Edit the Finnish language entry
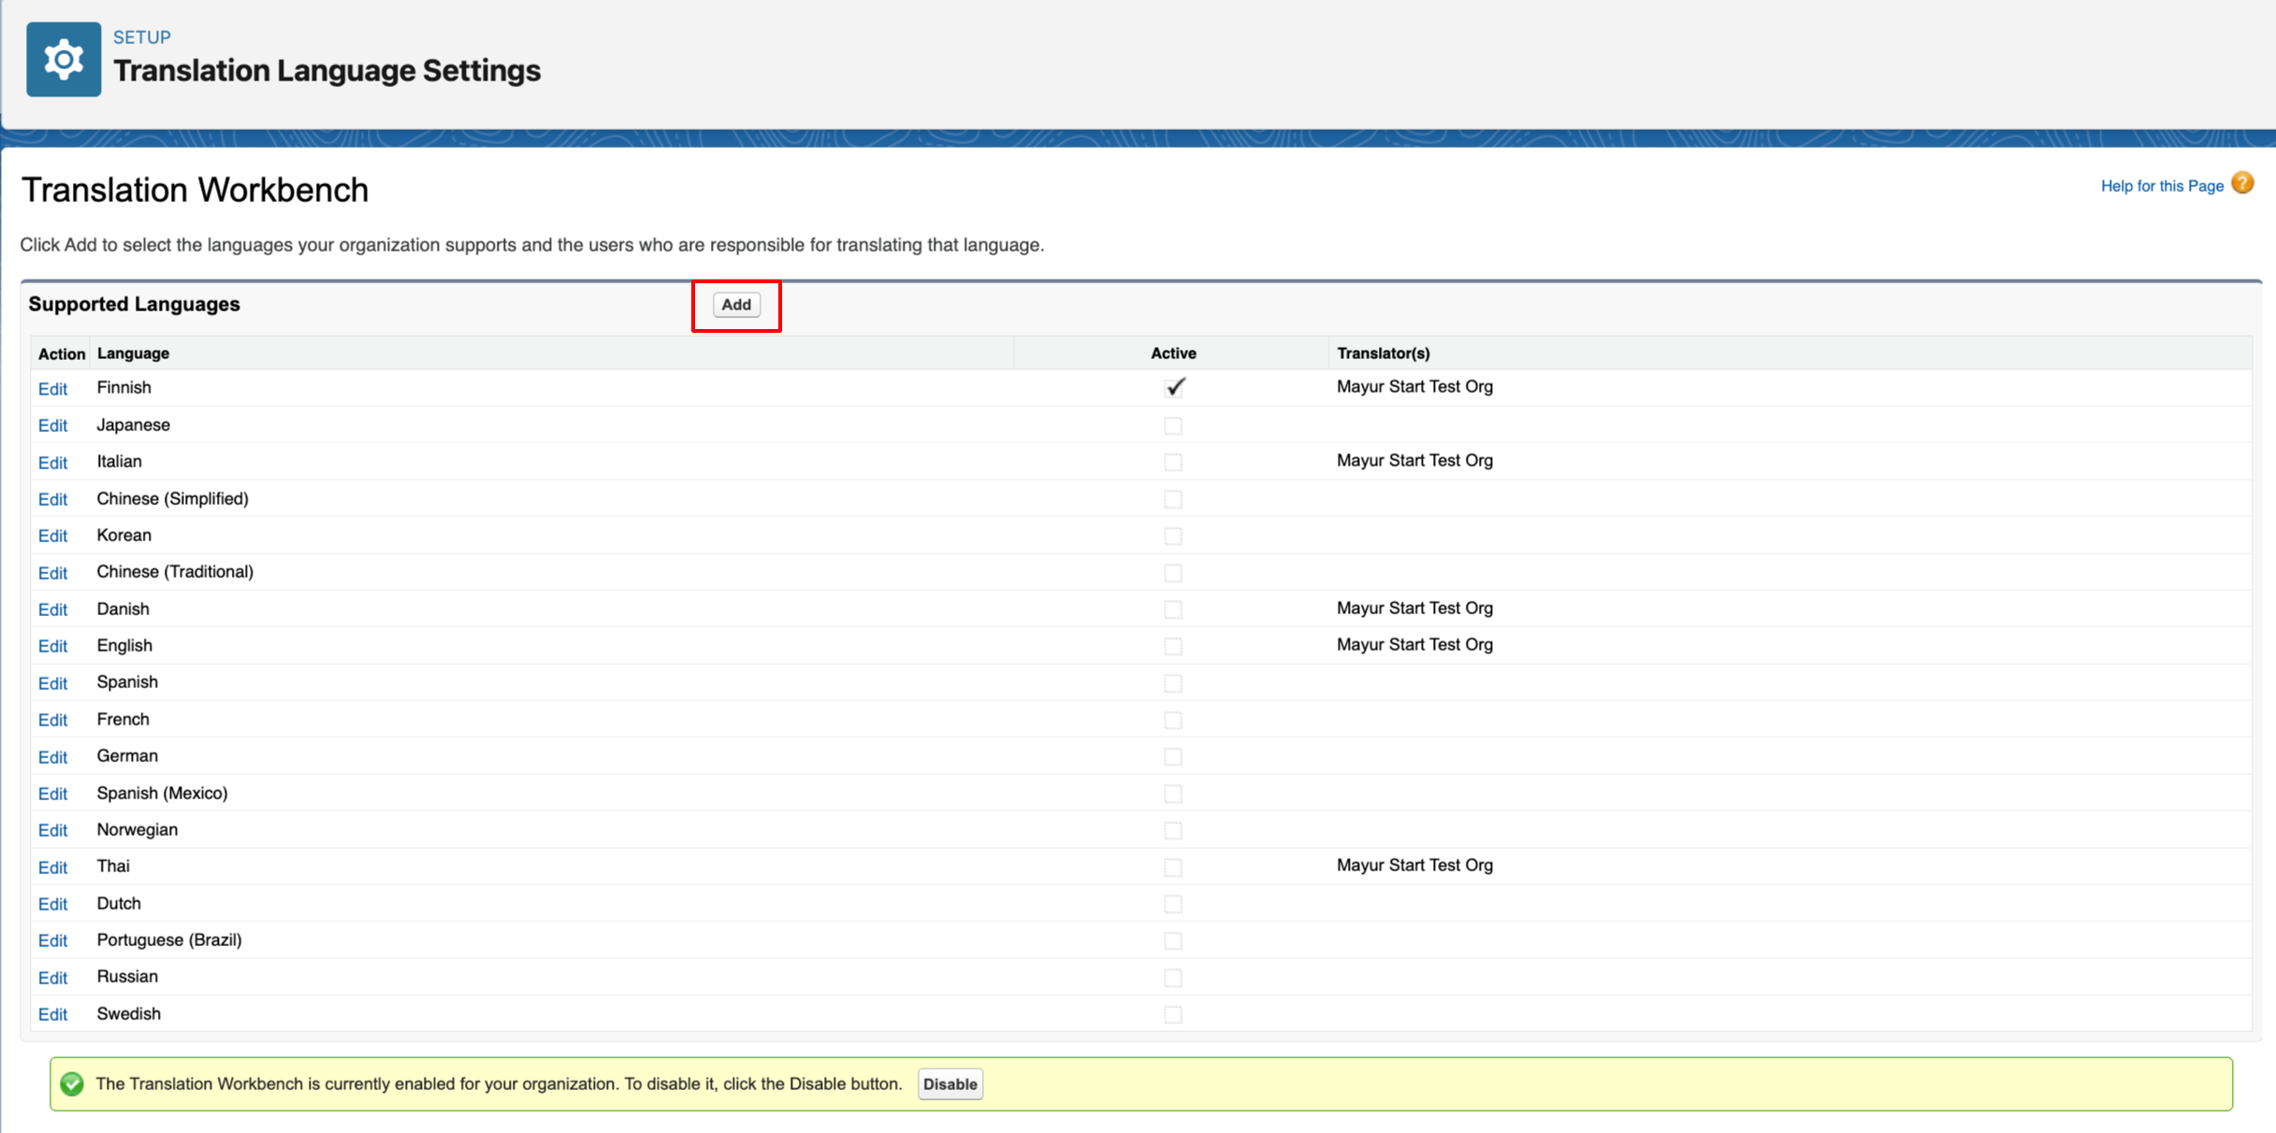The width and height of the screenshot is (2276, 1133). coord(52,389)
